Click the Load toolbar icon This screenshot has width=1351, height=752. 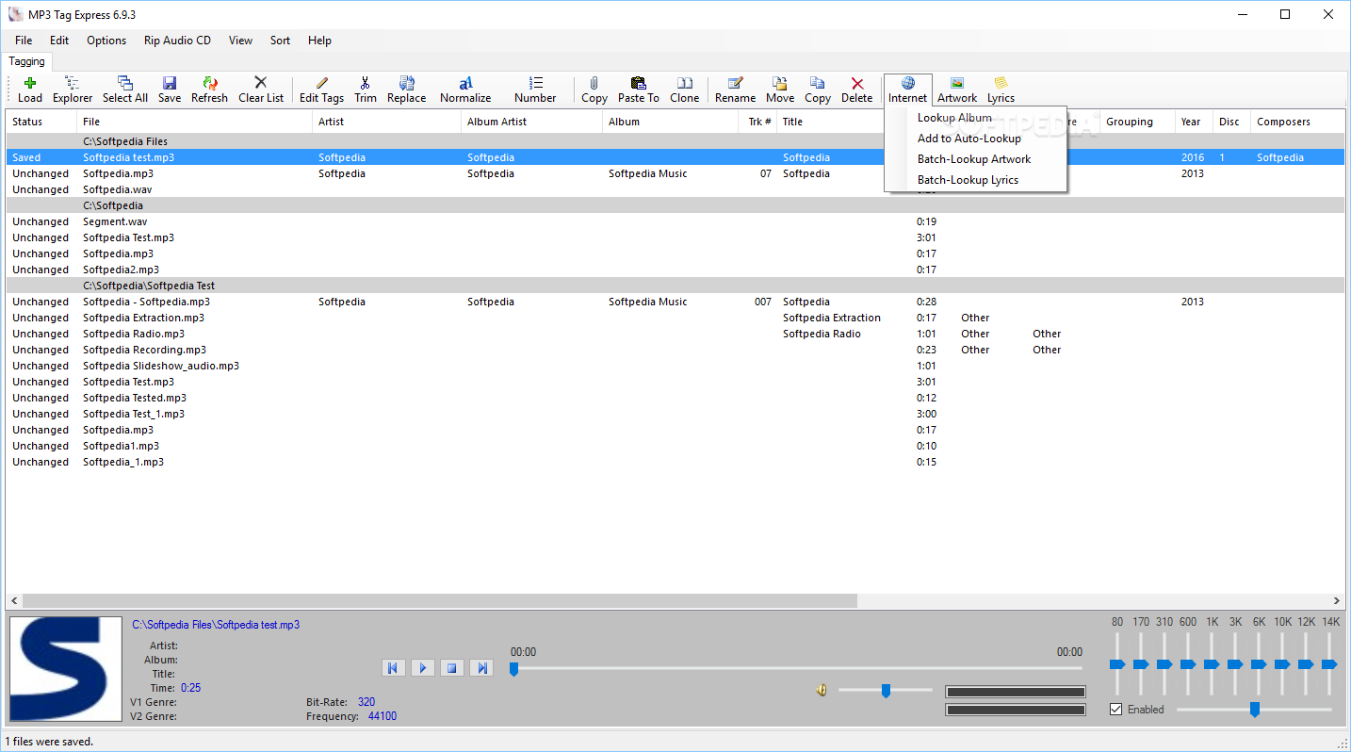click(x=30, y=90)
